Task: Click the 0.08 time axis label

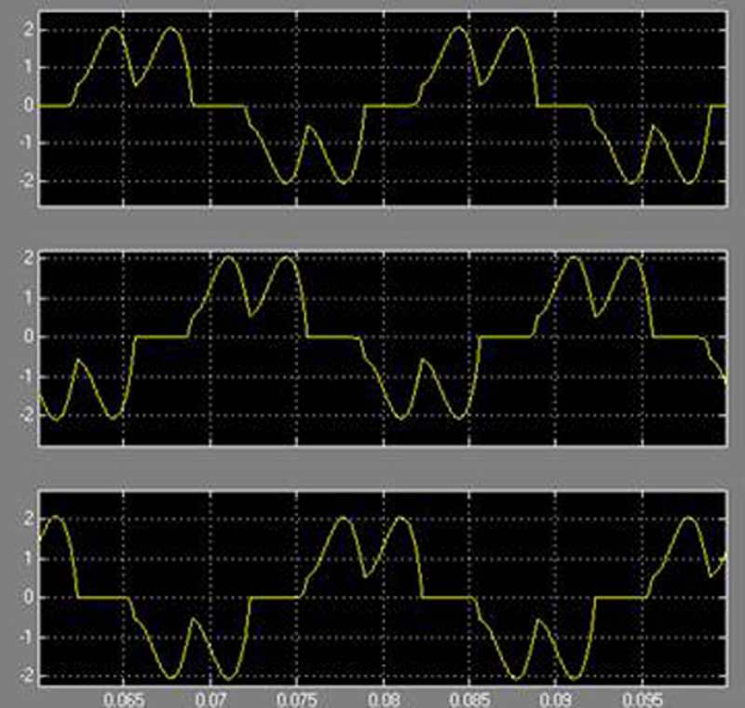Action: (x=384, y=697)
